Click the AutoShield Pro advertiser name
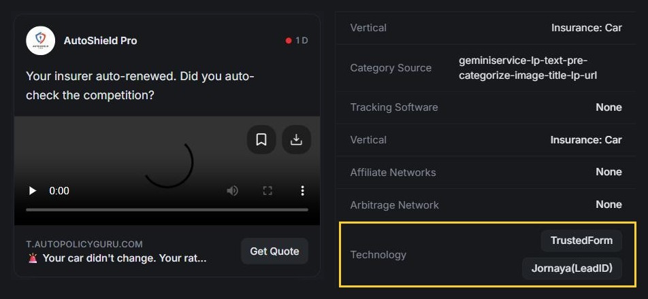The height and width of the screenshot is (299, 648). pyautogui.click(x=101, y=40)
